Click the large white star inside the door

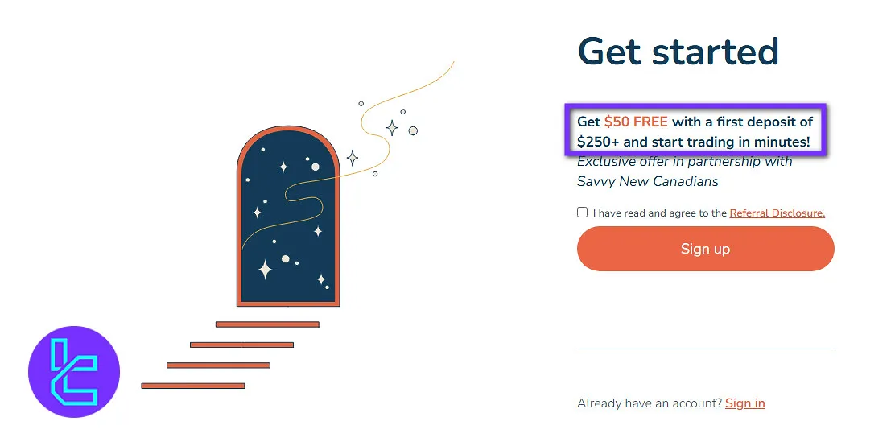click(x=265, y=270)
